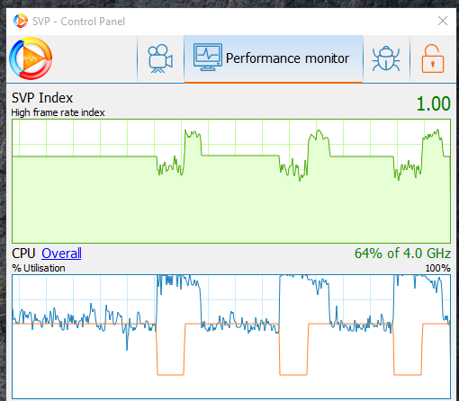Click inside the SVP Index graph
The height and width of the screenshot is (401, 459).
pyautogui.click(x=231, y=182)
